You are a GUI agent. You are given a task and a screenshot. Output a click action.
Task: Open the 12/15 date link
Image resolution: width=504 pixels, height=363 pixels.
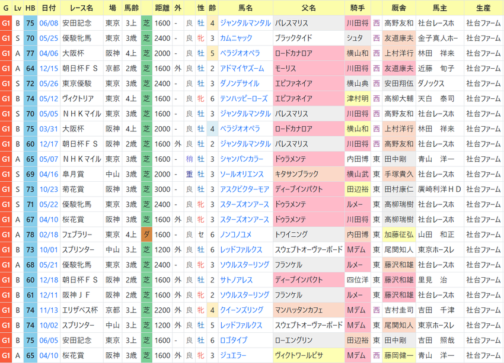[49, 68]
